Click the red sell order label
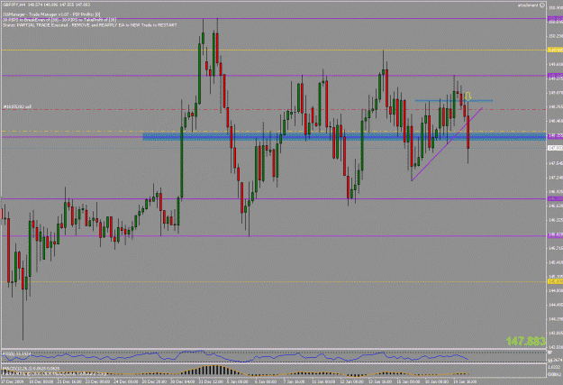Screen dimensions: 563x385 pos(17,106)
